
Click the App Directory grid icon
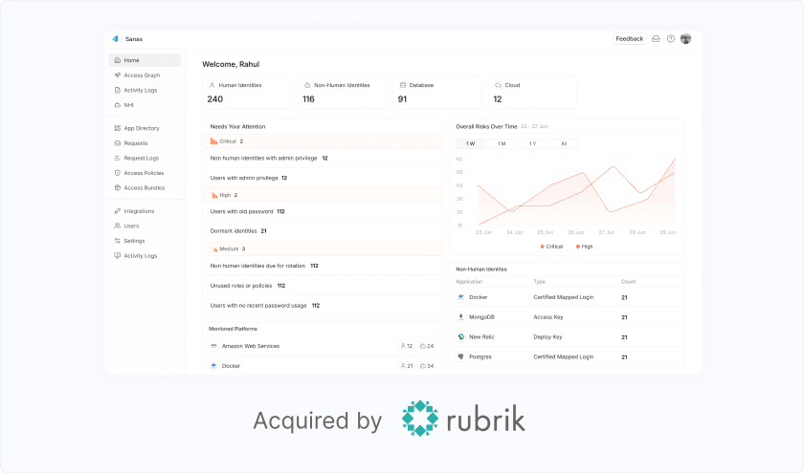tap(118, 128)
